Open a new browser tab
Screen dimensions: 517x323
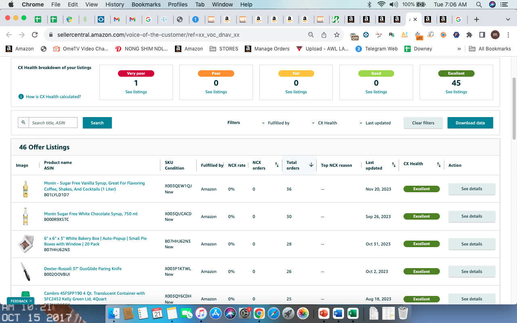point(477,19)
